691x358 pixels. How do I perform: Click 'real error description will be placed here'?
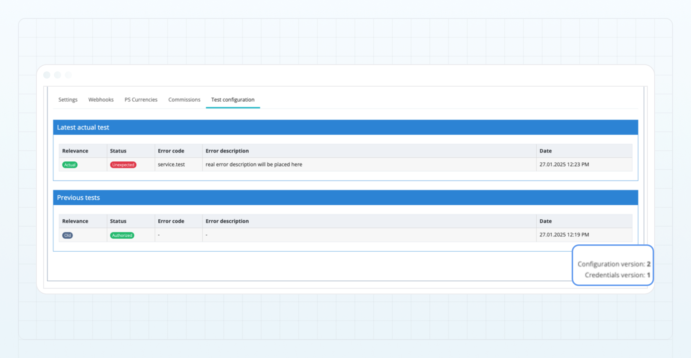(254, 164)
